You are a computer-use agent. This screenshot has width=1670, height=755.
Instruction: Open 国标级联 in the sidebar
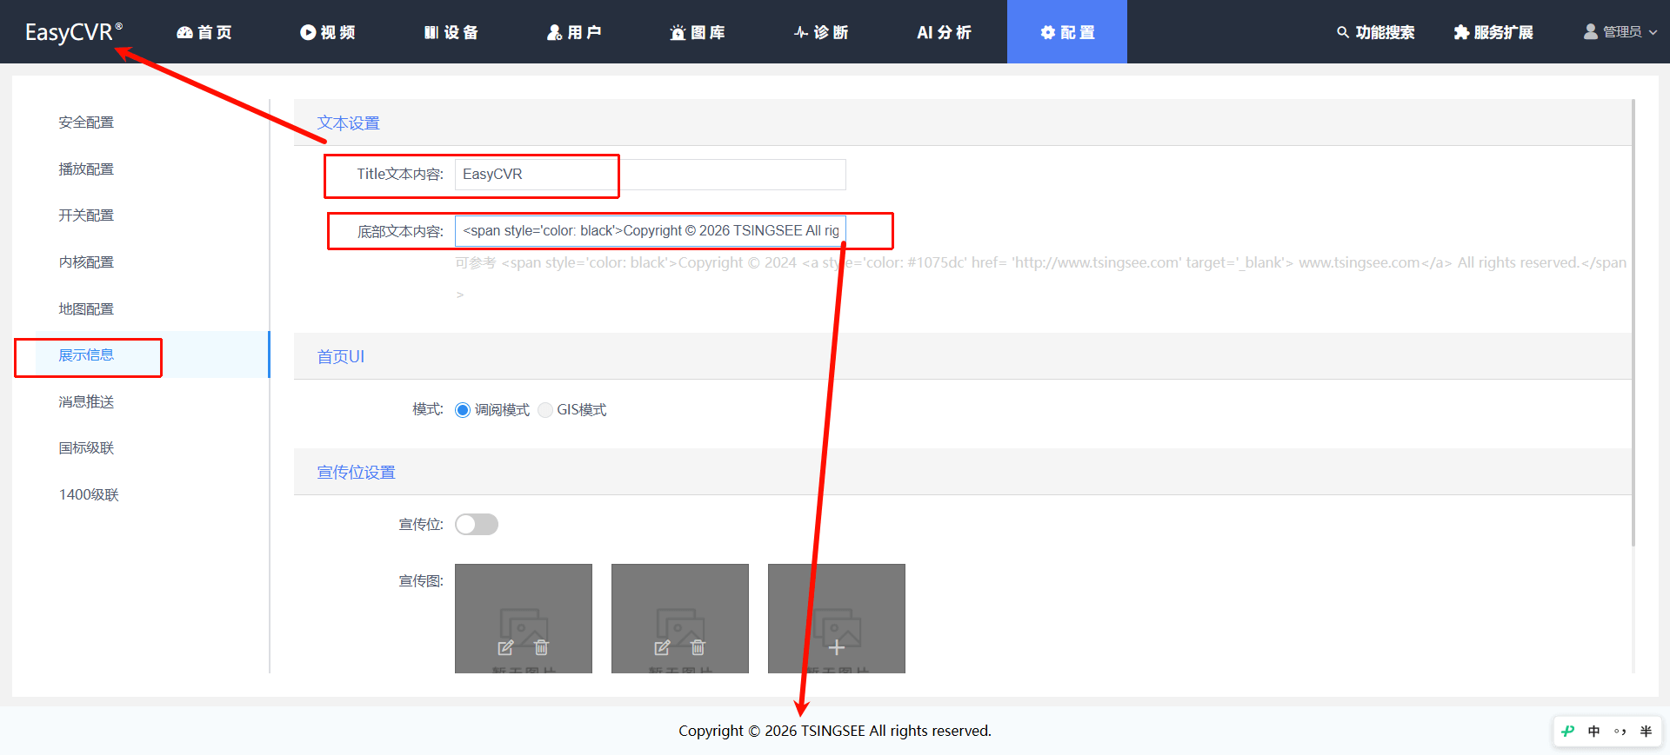[86, 448]
